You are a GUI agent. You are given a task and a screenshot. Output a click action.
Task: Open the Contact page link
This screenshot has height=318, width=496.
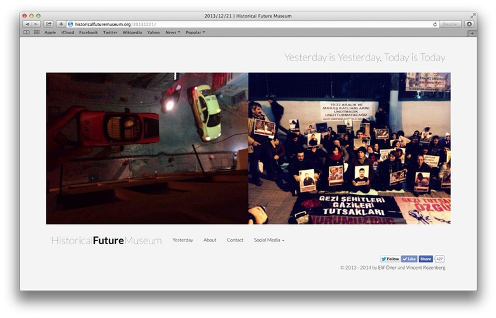coord(235,240)
